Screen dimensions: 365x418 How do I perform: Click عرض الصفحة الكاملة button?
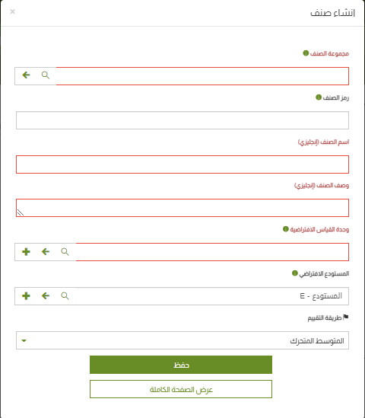pos(181,389)
